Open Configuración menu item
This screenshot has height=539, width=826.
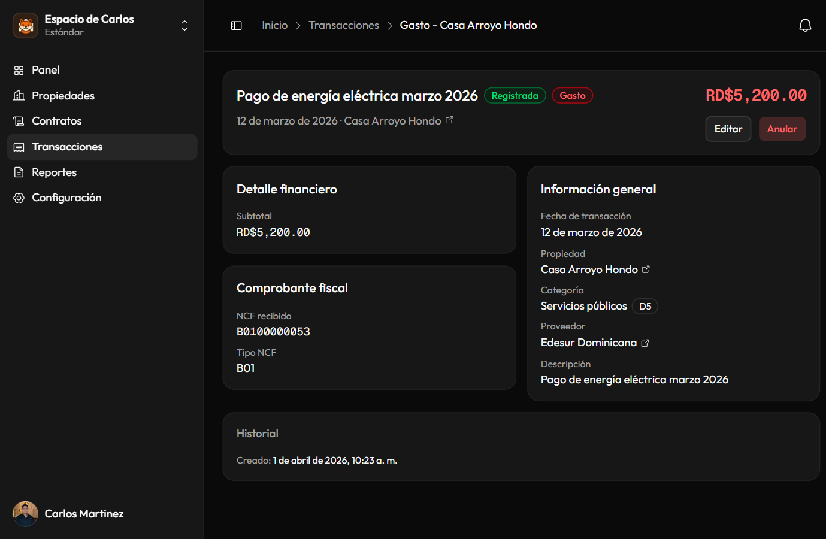(102, 198)
